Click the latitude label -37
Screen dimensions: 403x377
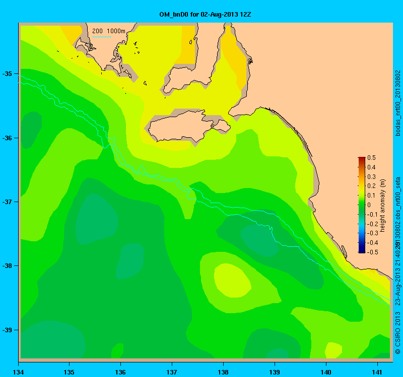(7, 202)
